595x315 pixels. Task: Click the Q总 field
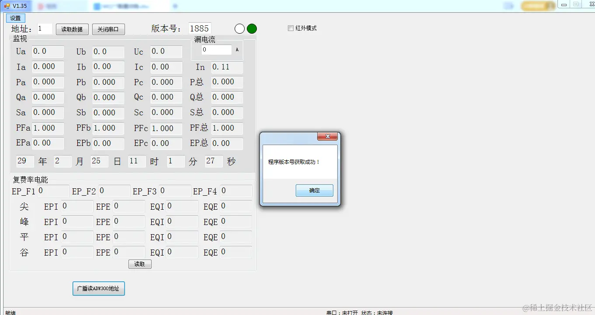(227, 97)
